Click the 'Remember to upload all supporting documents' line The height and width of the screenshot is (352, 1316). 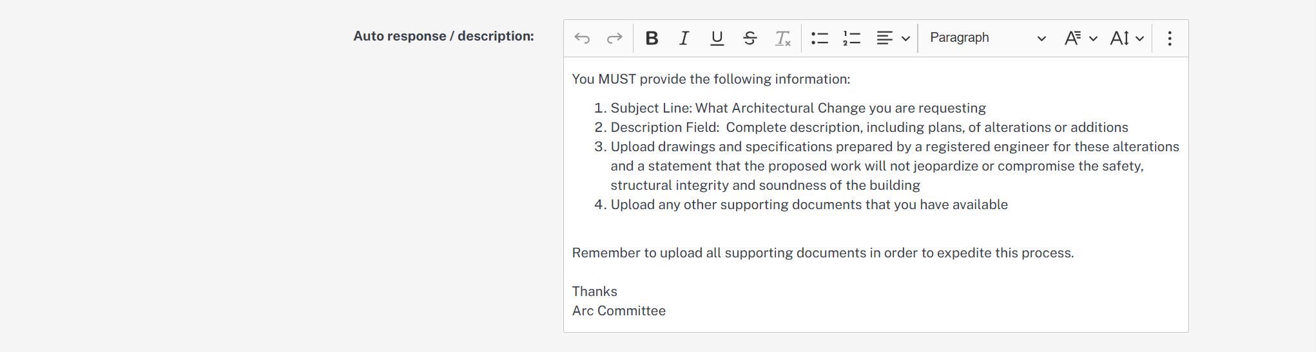point(823,253)
